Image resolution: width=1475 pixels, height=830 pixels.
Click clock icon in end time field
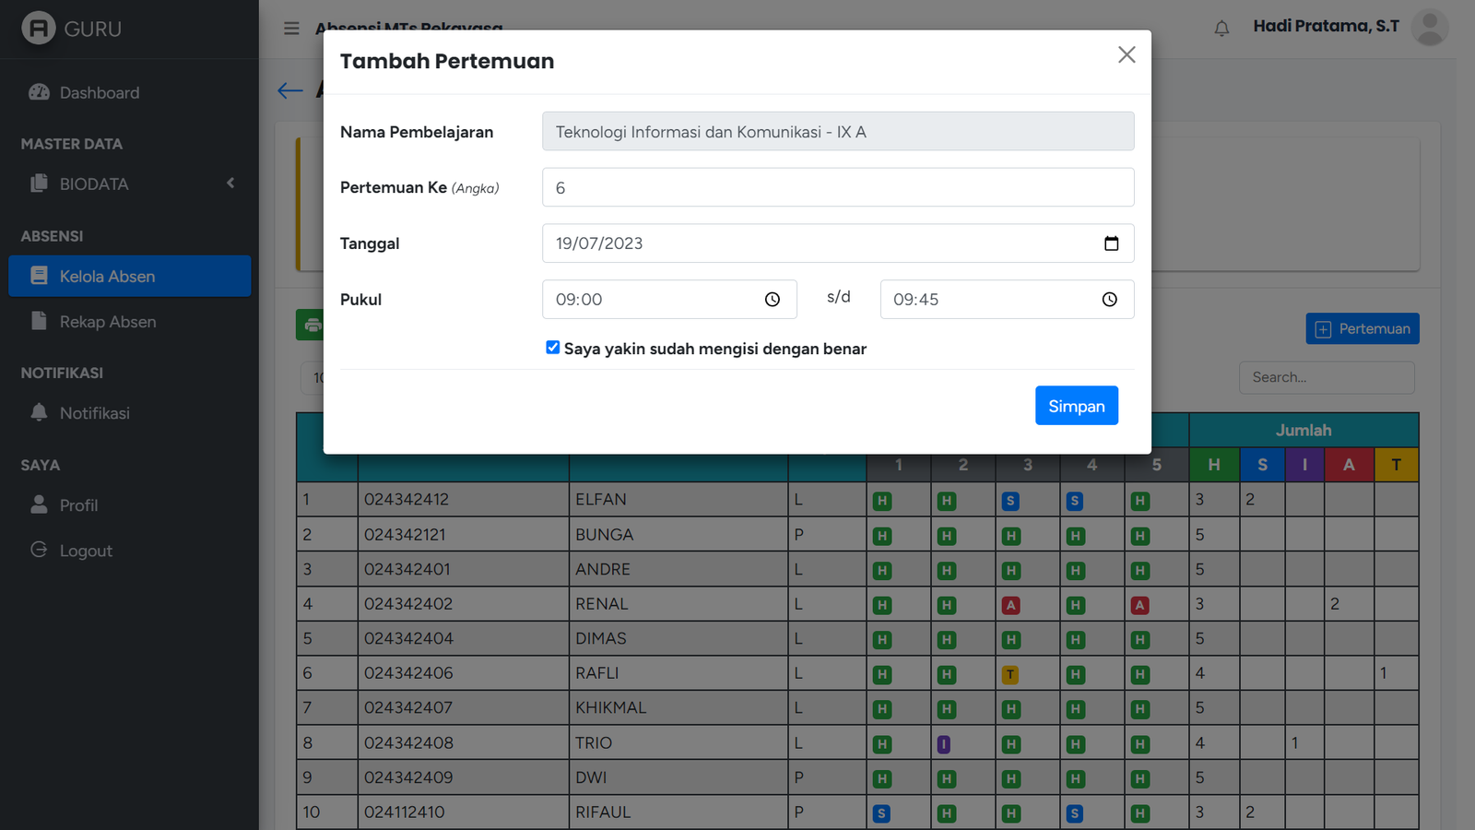coord(1110,300)
